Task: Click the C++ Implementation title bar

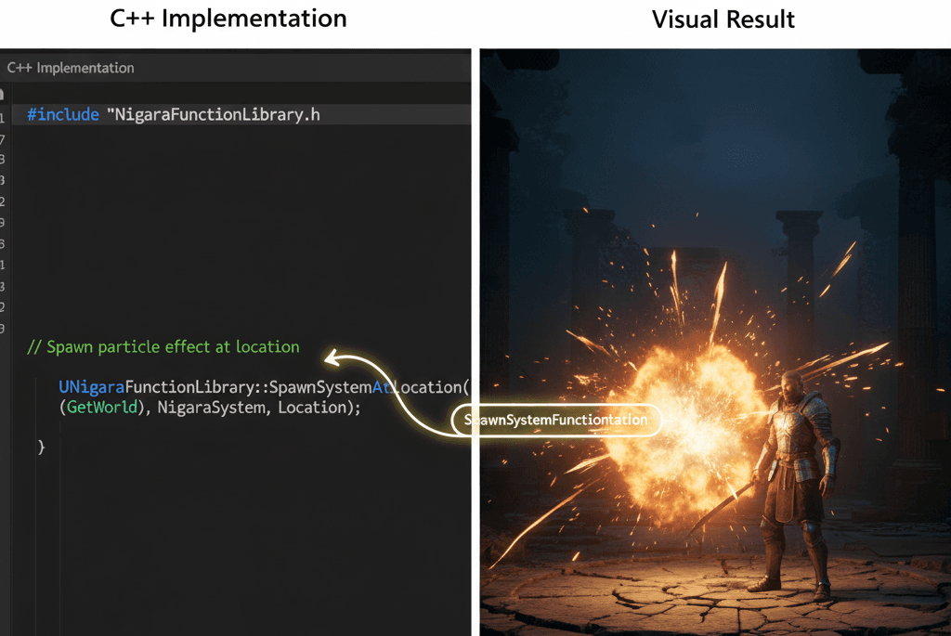Action: tap(237, 67)
